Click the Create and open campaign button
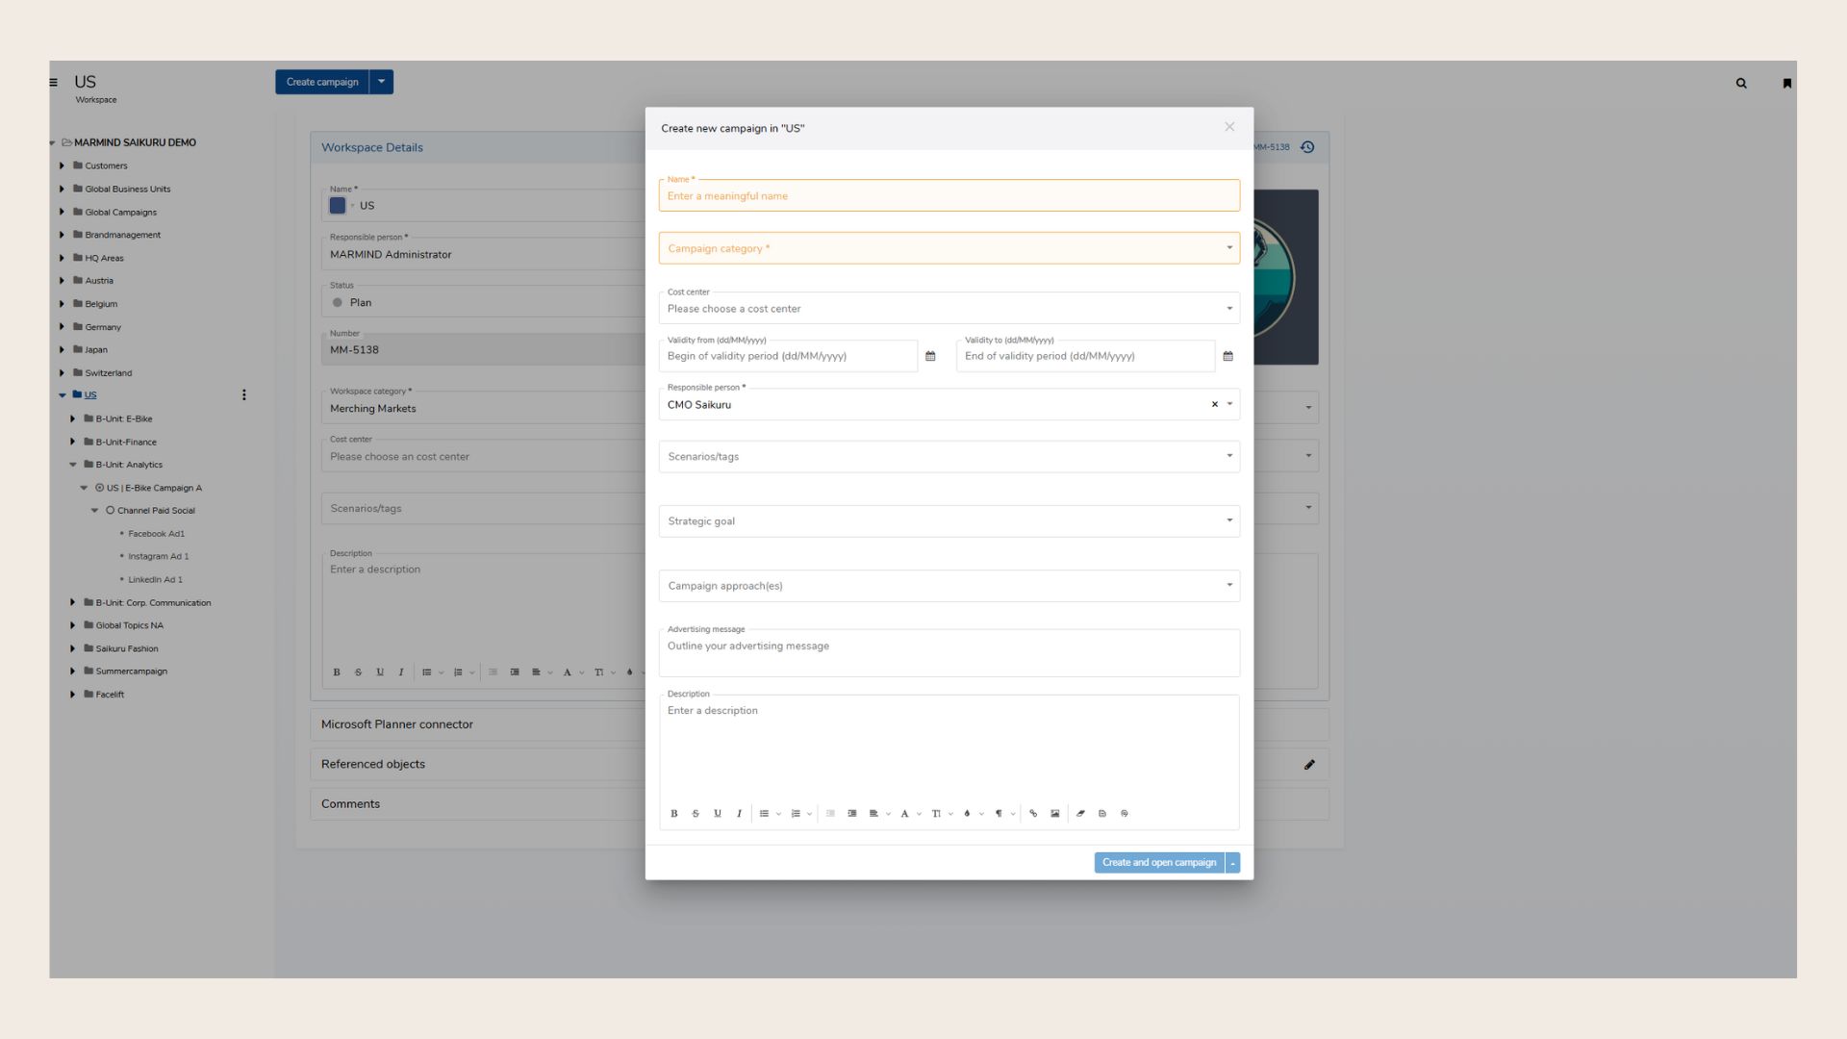The image size is (1847, 1039). pos(1158,863)
